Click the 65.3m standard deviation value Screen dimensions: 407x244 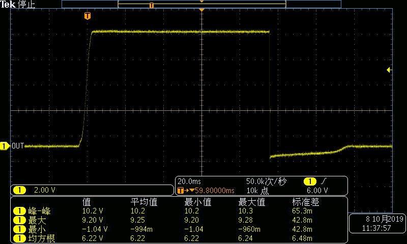302,211
